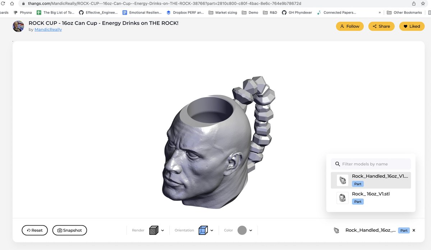Open the Connected Papers bookmark
Viewport: 431px width, 250px height.
click(336, 13)
